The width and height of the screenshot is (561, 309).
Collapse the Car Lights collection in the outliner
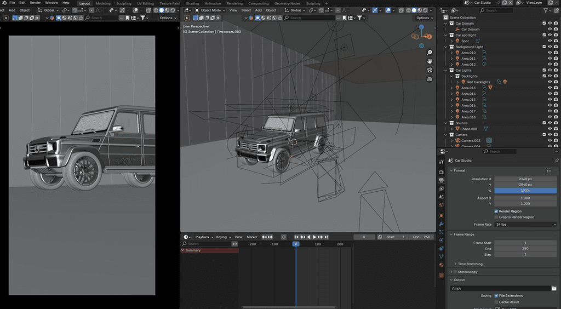coord(446,71)
